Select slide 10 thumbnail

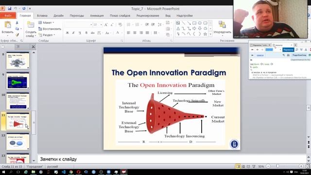18,101
